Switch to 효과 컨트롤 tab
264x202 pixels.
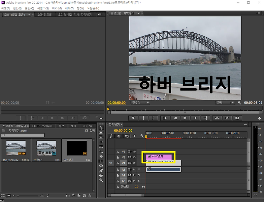[45, 14]
